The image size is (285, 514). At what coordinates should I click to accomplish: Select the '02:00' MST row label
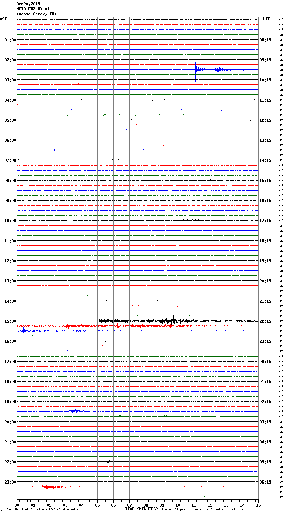tap(10, 60)
